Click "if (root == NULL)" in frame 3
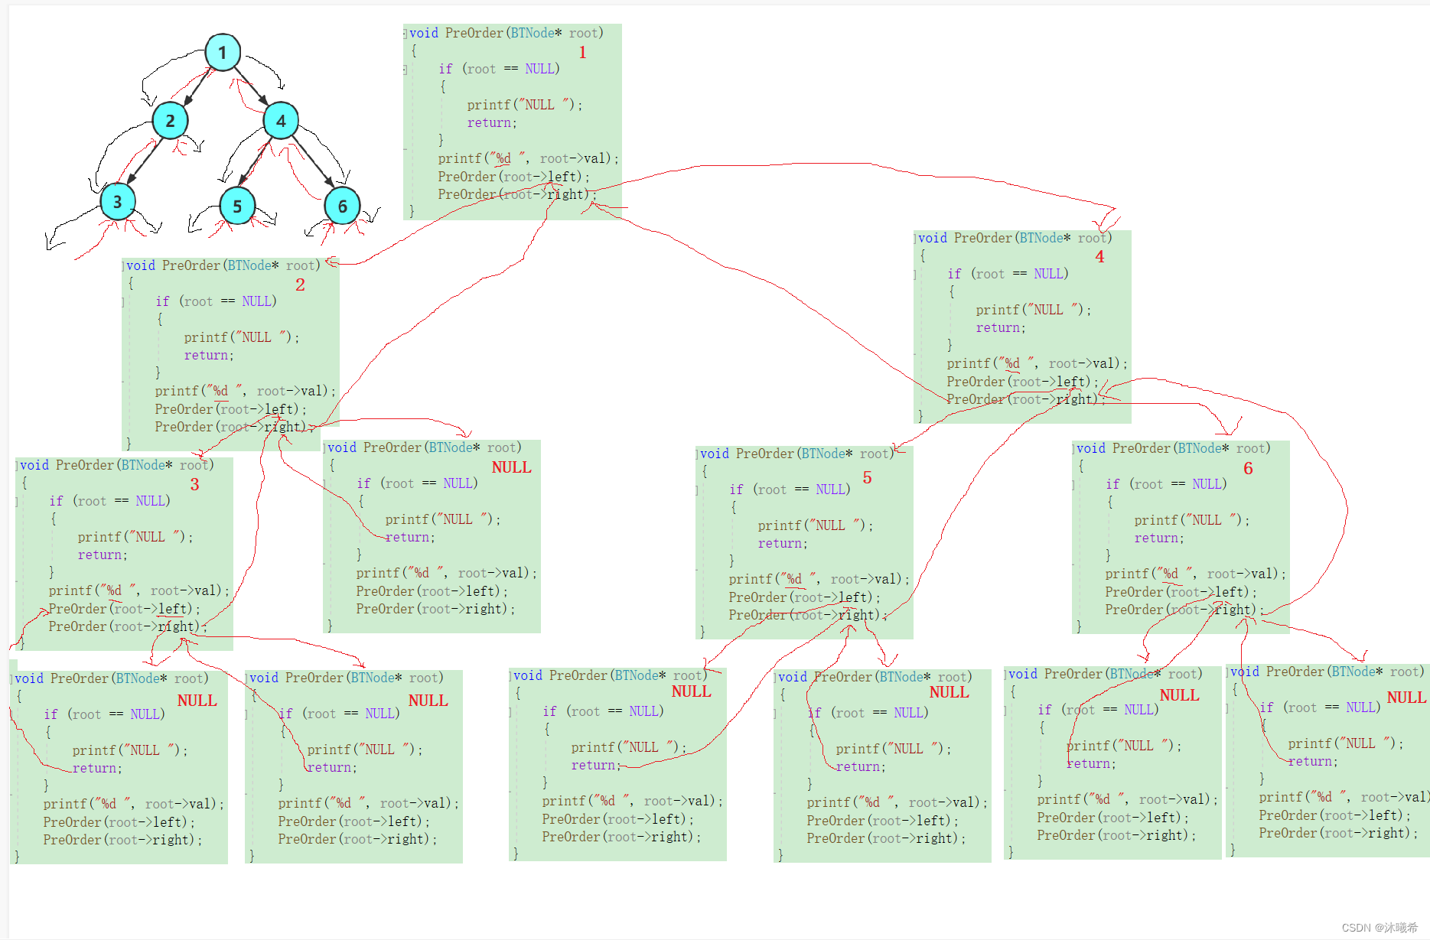 109,501
